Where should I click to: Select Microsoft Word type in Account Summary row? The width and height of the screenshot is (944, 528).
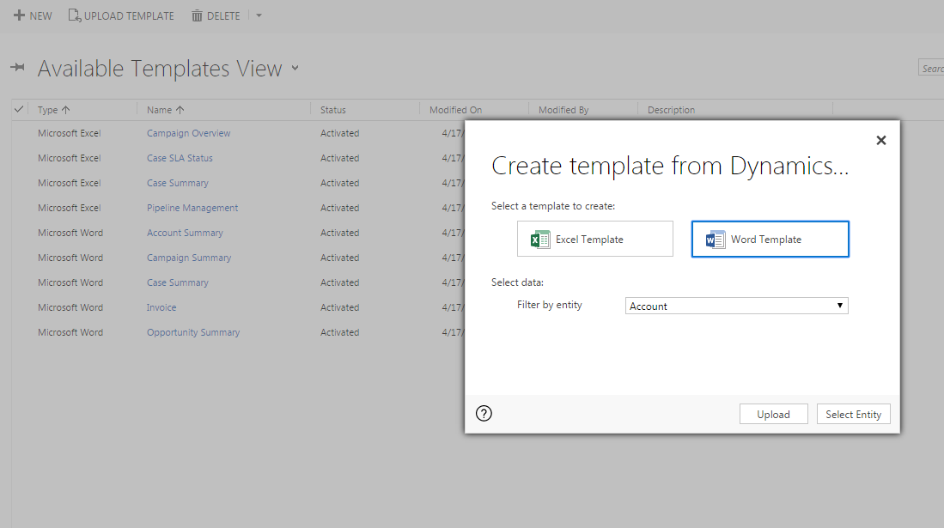click(70, 233)
